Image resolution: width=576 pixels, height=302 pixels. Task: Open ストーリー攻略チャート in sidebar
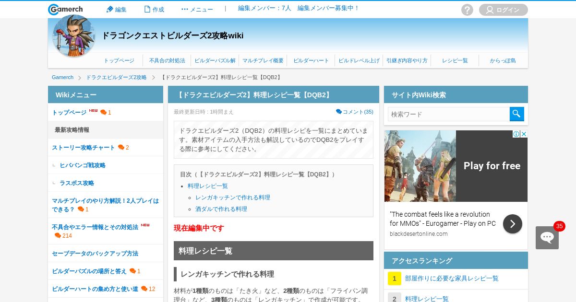point(84,147)
